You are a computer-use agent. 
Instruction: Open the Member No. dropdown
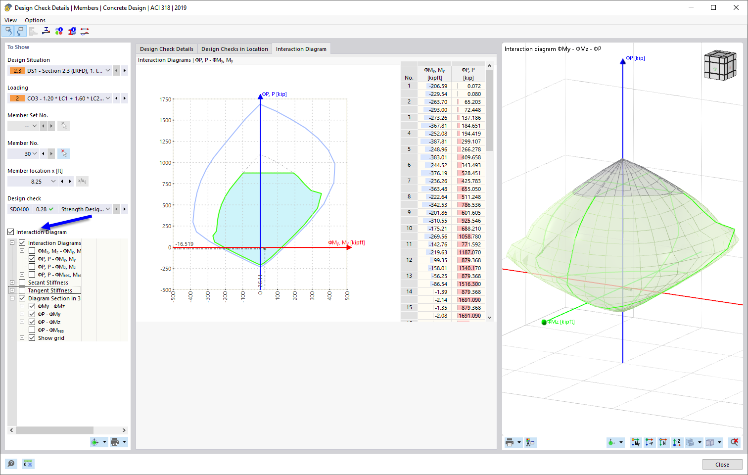[x=35, y=154]
